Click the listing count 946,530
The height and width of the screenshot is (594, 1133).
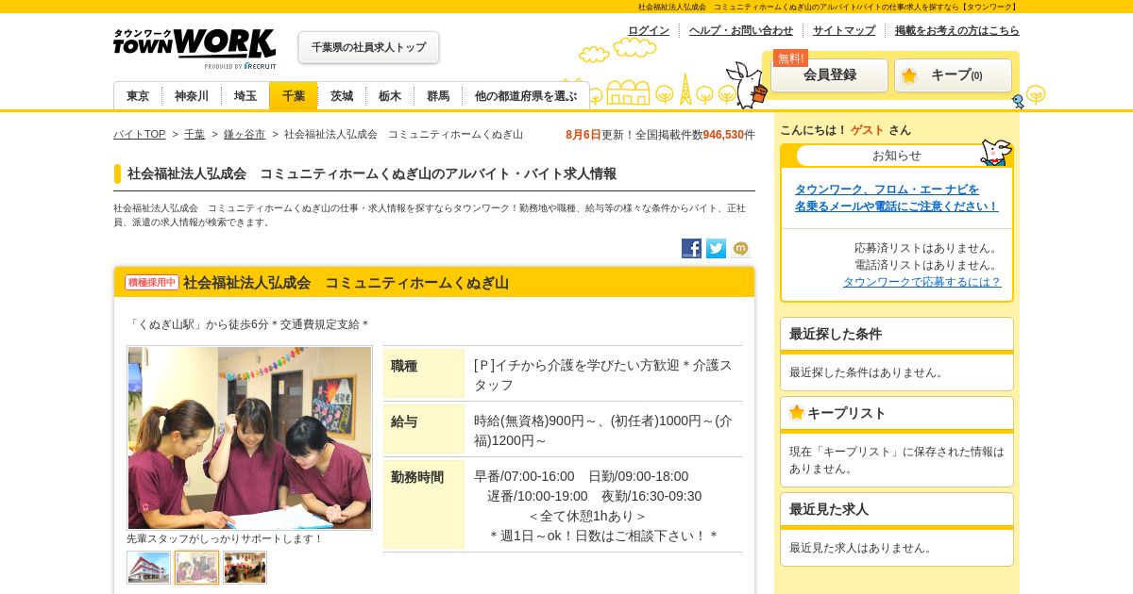tap(723, 135)
